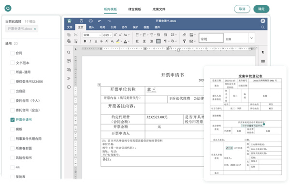
Task: Click the Cut scissors icon
Action: coord(76,35)
